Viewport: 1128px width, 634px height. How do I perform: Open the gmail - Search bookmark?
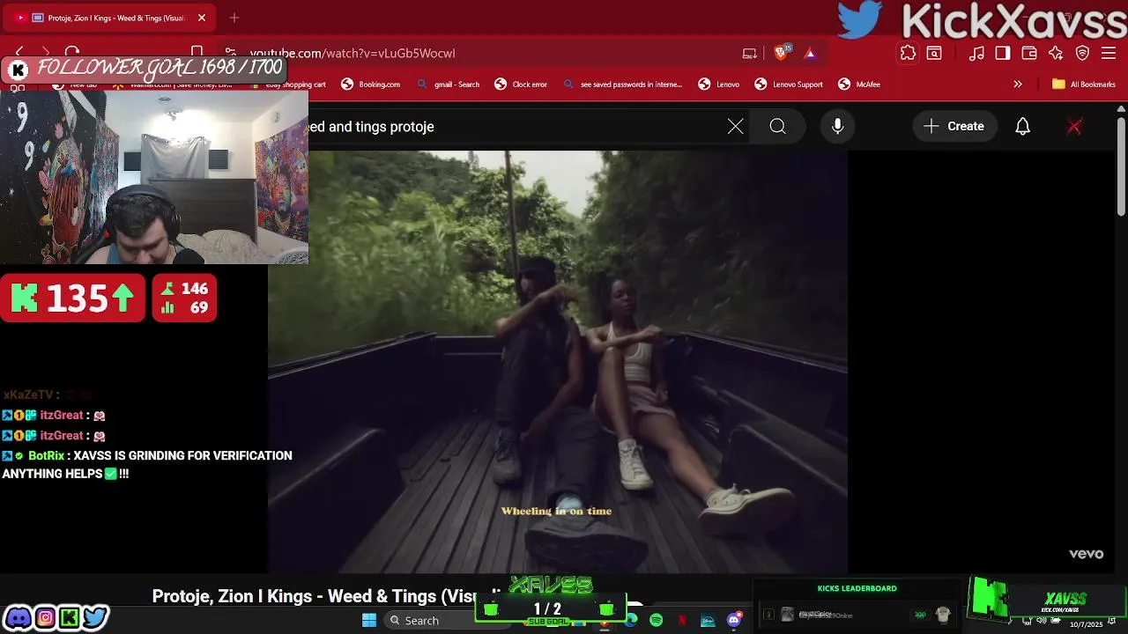448,85
